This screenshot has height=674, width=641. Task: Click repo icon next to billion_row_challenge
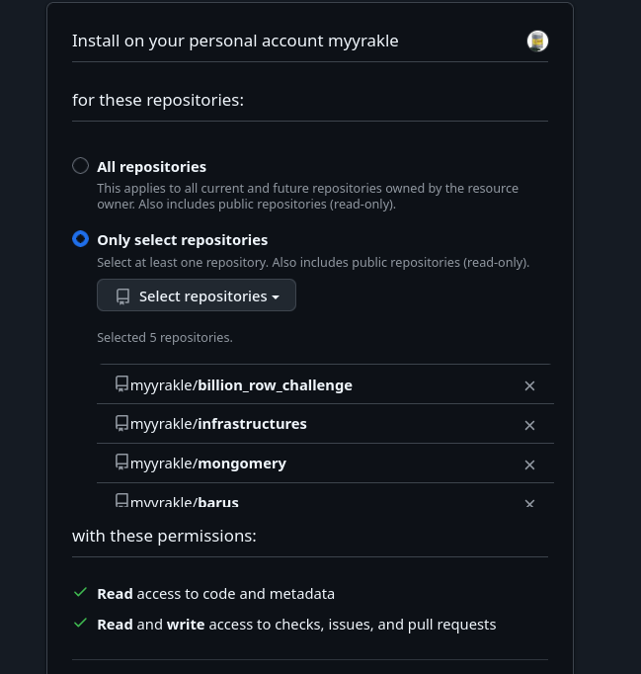tap(121, 383)
